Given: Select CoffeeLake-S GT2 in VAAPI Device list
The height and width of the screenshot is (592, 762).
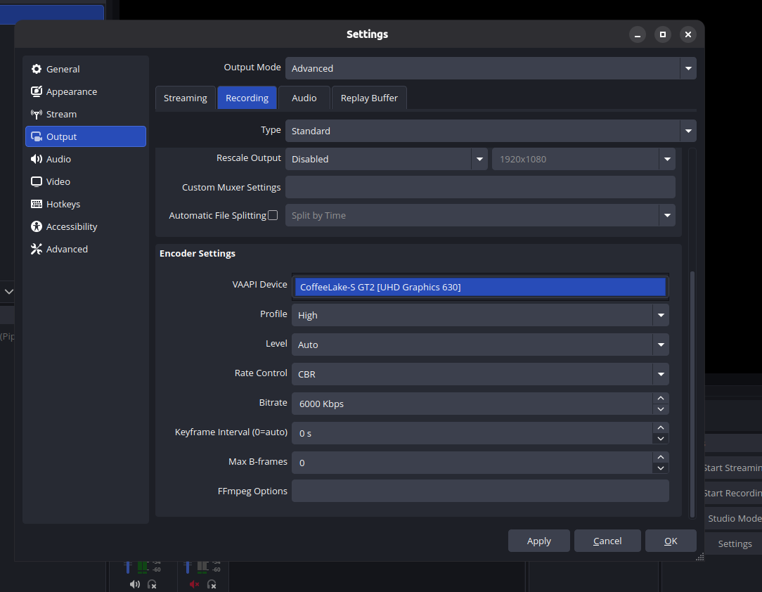Looking at the screenshot, I should click(480, 287).
